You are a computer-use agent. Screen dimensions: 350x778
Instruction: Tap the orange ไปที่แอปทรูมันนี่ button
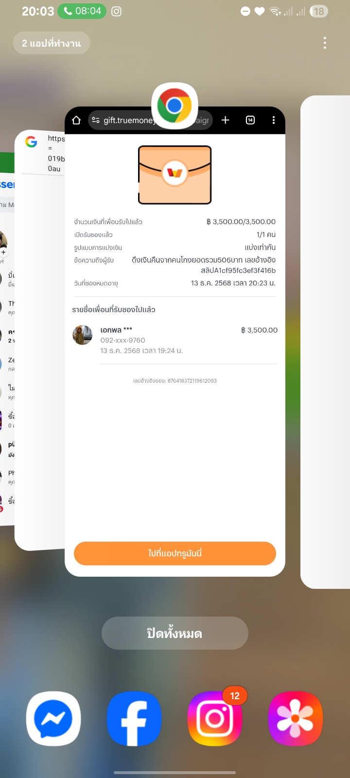point(175,553)
